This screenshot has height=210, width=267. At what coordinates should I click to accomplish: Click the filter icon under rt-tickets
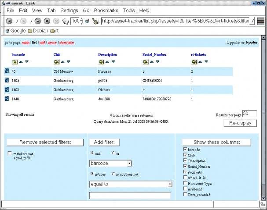click(193, 62)
